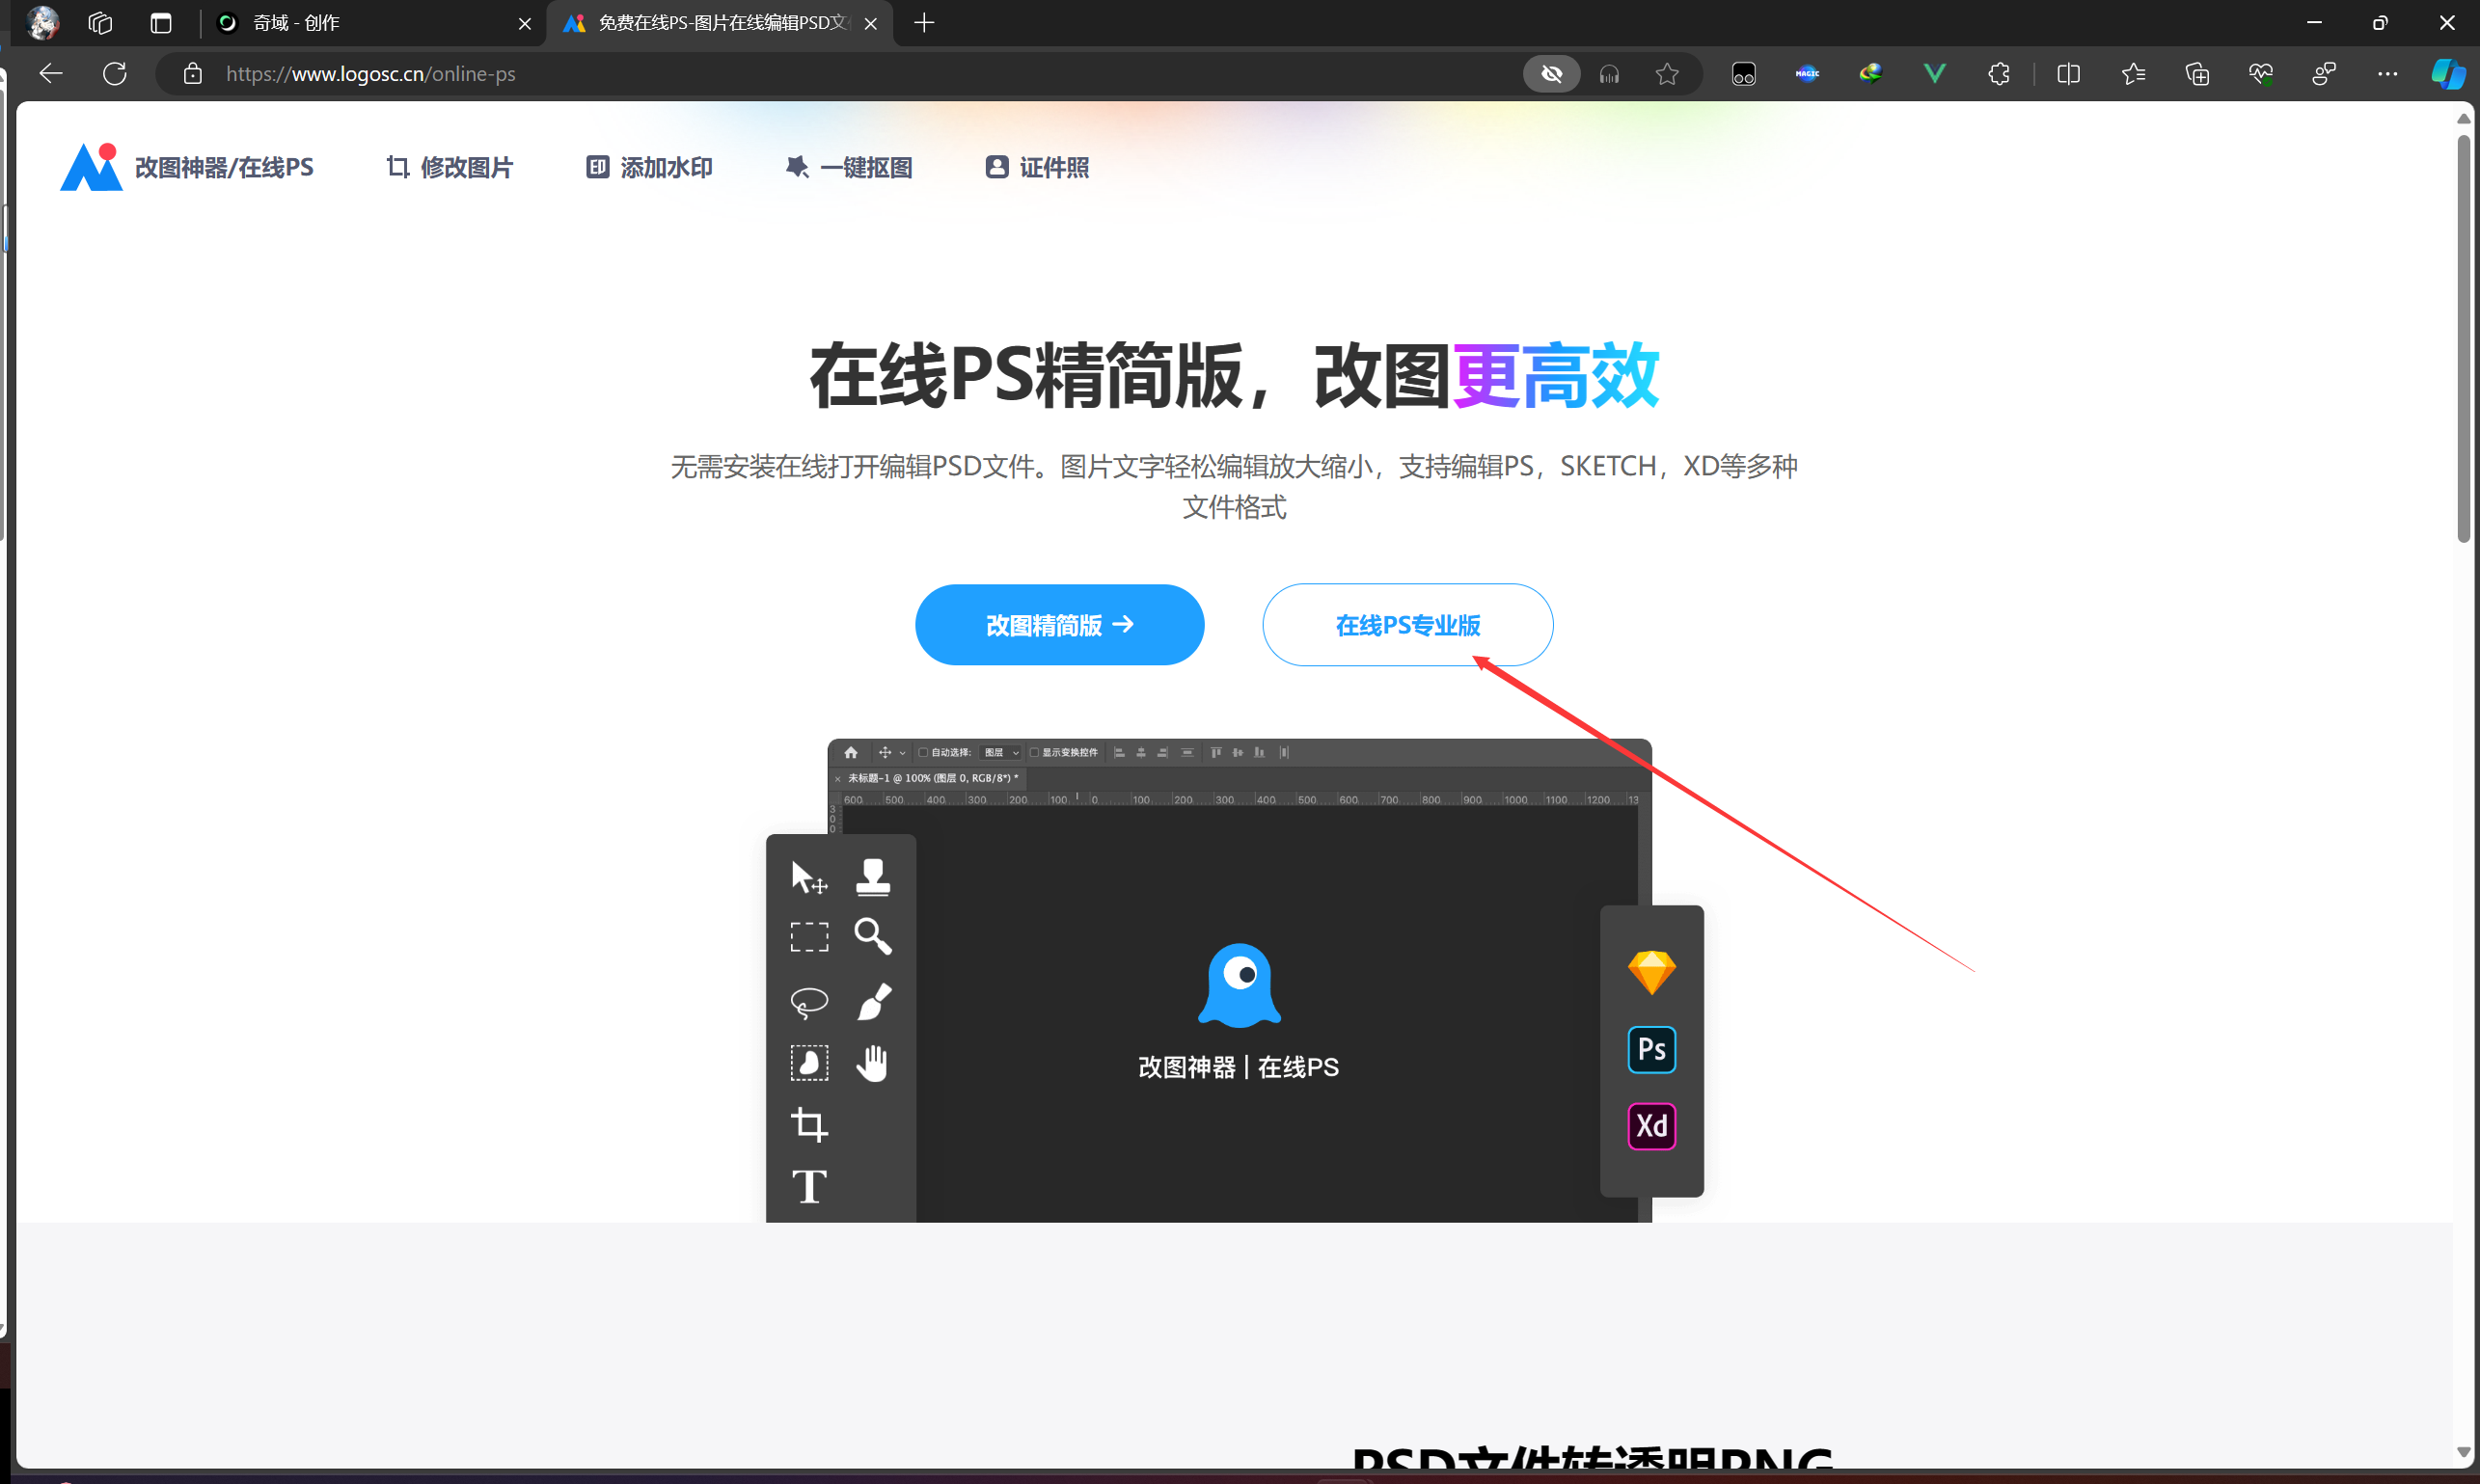2480x1484 pixels.
Task: Choose the Brush tool icon
Action: pos(873,1001)
